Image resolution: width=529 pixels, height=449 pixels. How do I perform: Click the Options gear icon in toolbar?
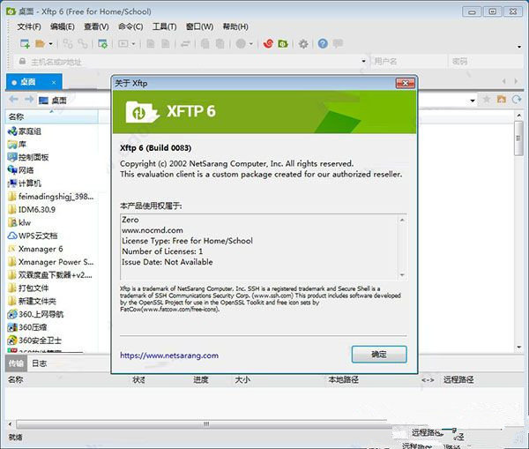pyautogui.click(x=303, y=43)
